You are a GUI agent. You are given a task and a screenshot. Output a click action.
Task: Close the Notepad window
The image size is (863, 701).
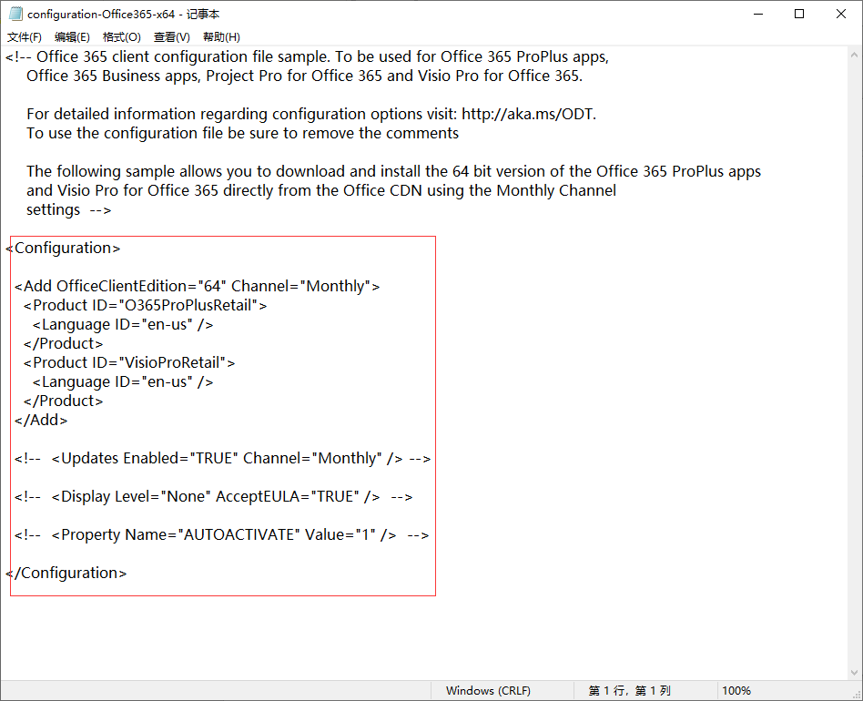pyautogui.click(x=841, y=14)
